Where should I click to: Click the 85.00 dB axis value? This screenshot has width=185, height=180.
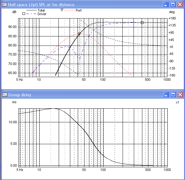12,36
